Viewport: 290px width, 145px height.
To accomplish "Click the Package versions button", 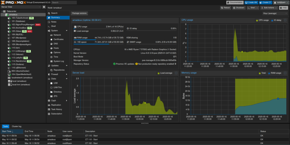I will coord(79,13).
